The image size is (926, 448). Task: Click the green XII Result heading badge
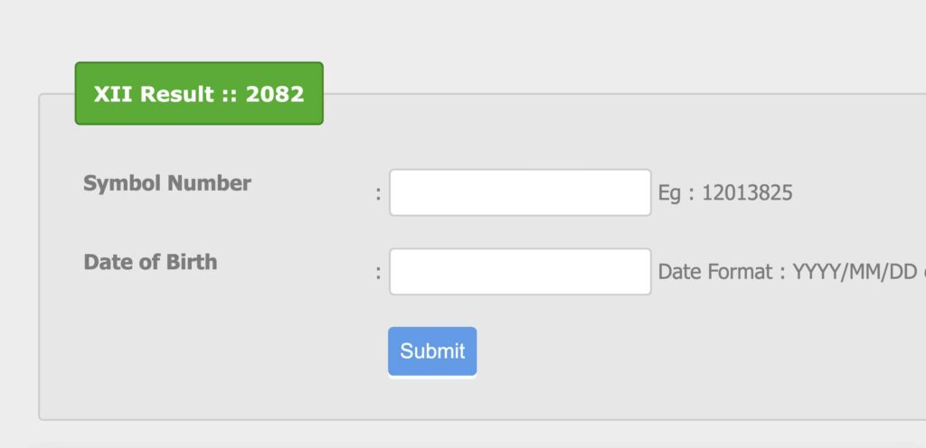coord(199,94)
